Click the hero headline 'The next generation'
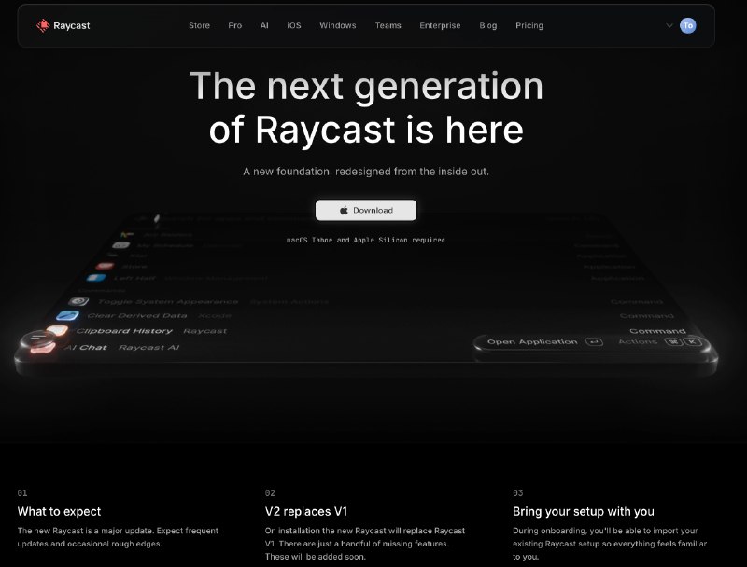This screenshot has height=567, width=747. 366,86
